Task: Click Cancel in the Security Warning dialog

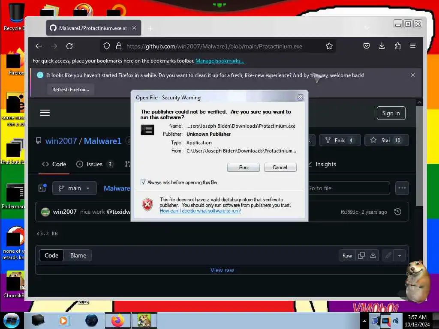Action: coord(280,167)
